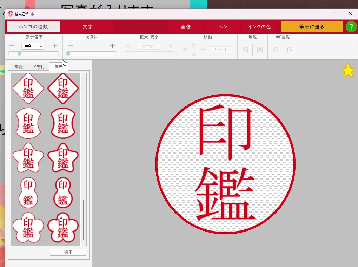Click the ピッタリ fit button
The height and width of the screenshot is (267, 358).
click(149, 46)
